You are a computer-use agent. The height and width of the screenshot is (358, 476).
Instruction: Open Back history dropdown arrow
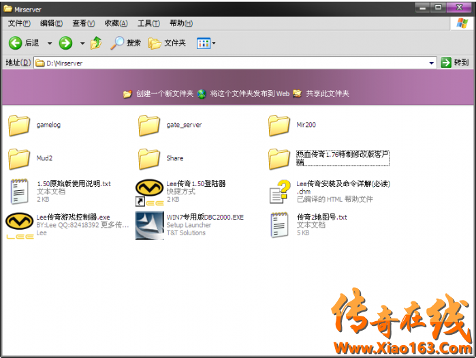click(x=50, y=44)
